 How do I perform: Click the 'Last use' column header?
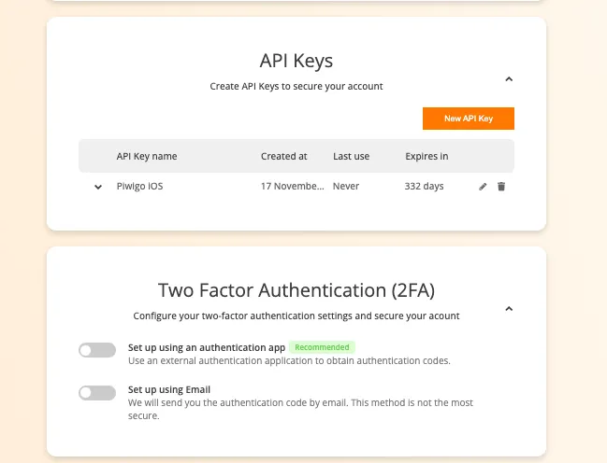(351, 156)
